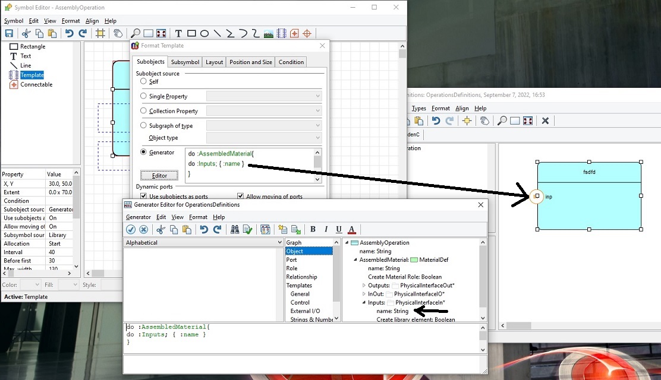
Task: Click the blue checkmark in Generator Editor
Action: [131, 230]
